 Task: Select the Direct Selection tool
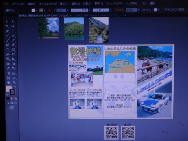tap(13, 22)
